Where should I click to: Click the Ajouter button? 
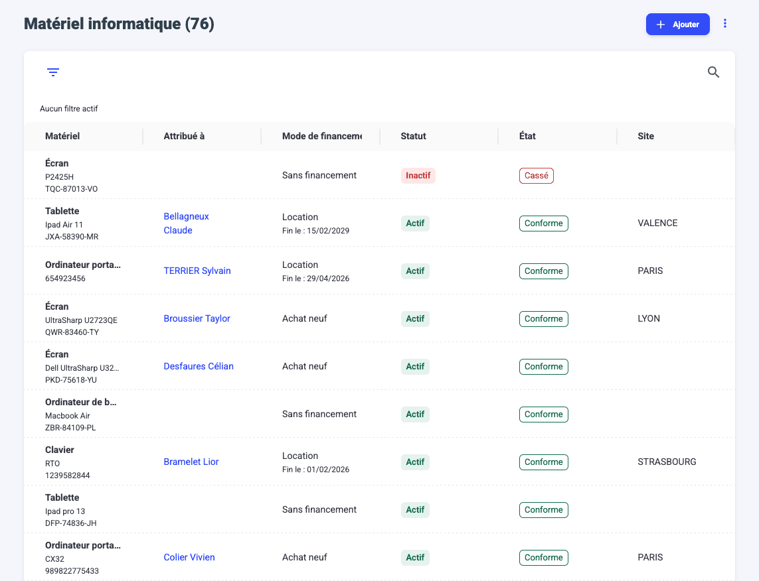[678, 24]
